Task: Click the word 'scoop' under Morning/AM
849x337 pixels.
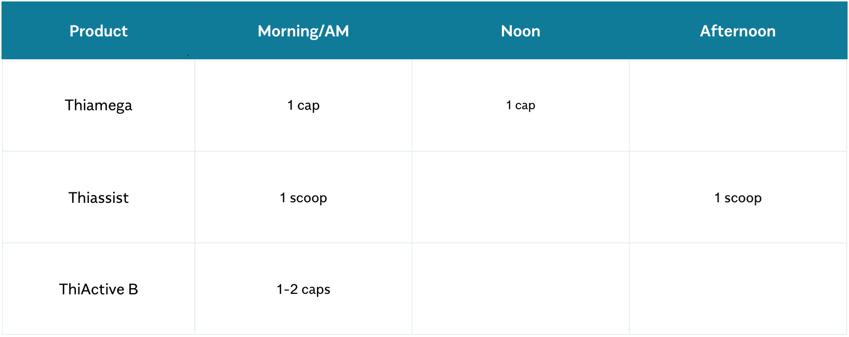Action: [309, 198]
